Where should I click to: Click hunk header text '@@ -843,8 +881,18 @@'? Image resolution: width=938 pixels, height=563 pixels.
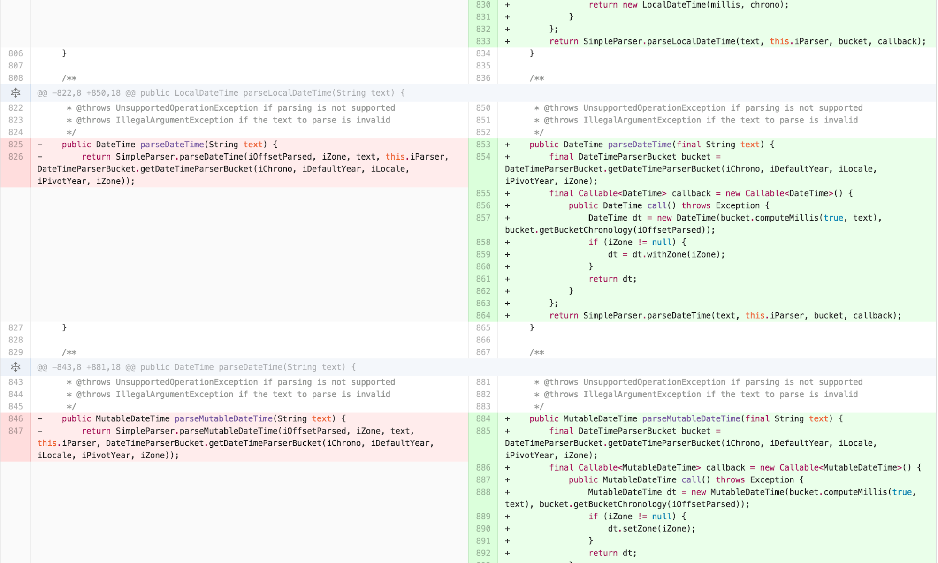click(86, 367)
